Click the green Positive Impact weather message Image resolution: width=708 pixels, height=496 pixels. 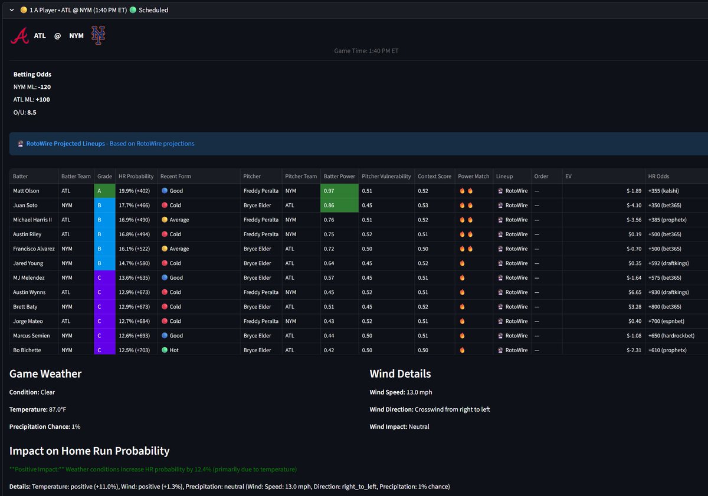[x=153, y=469]
